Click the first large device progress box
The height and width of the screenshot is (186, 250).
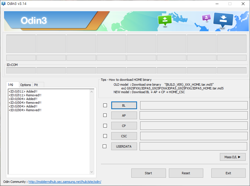click(x=21, y=44)
